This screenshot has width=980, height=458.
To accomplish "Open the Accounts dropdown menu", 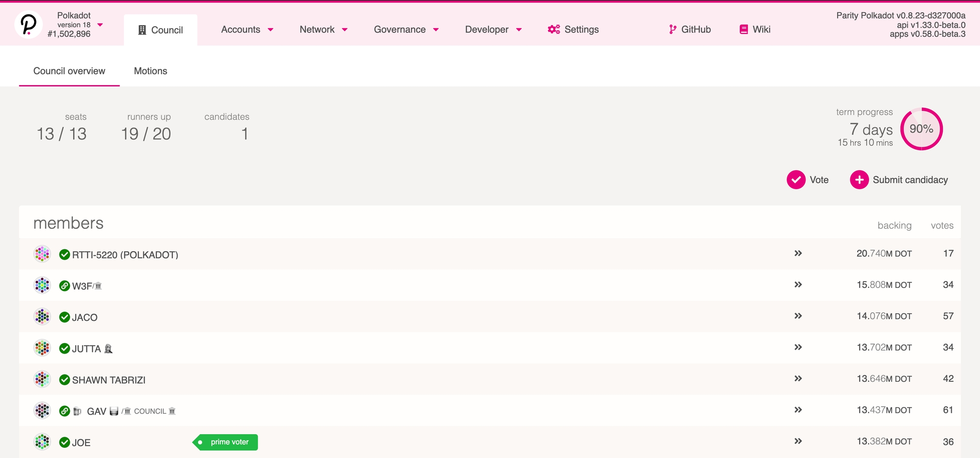I will coord(247,29).
